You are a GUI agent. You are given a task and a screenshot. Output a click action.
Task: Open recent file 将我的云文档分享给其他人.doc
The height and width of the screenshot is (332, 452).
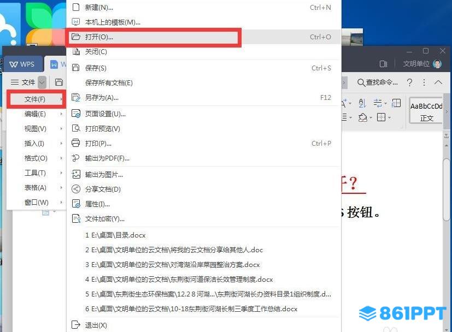(x=204, y=250)
